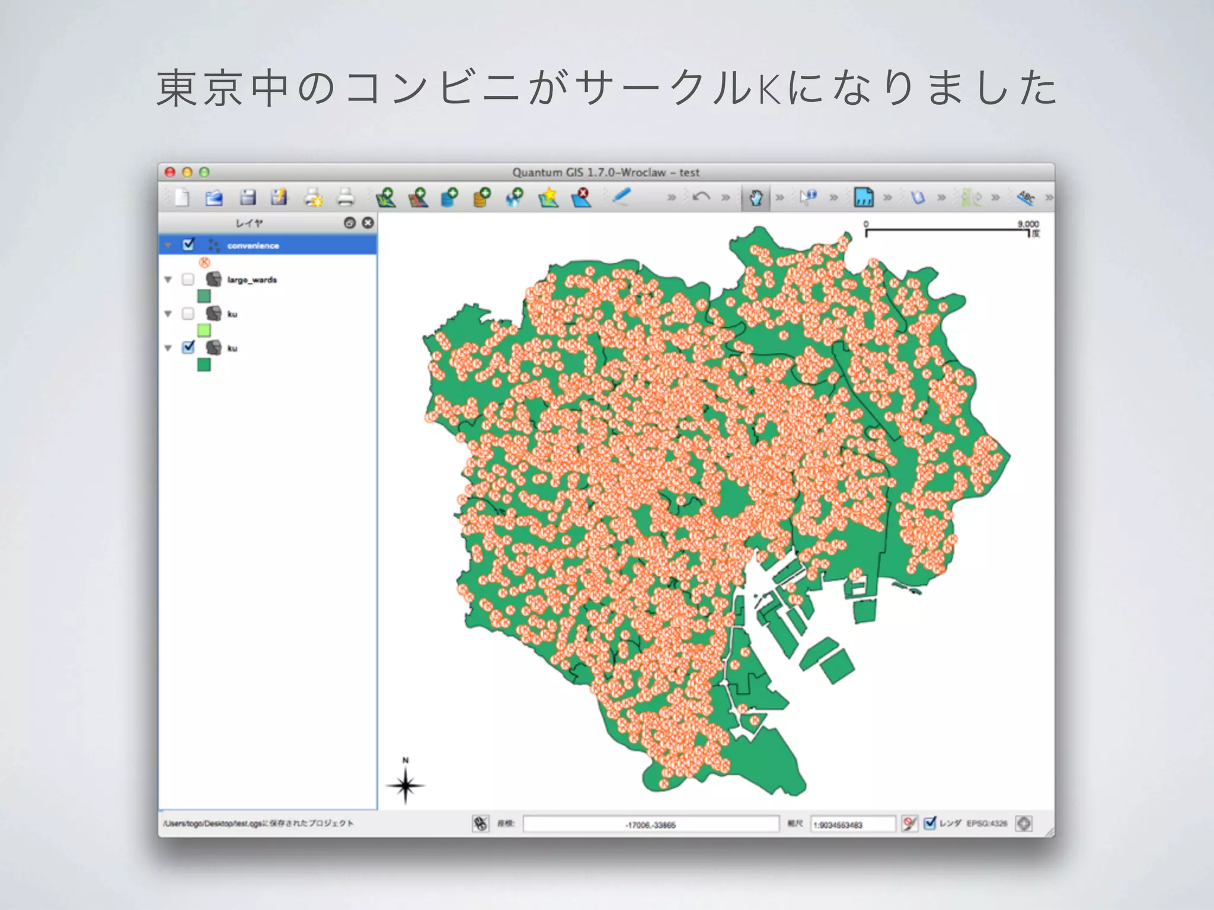Image resolution: width=1214 pixels, height=910 pixels.
Task: Click the plain printer Composer Manager icon
Action: [x=345, y=197]
